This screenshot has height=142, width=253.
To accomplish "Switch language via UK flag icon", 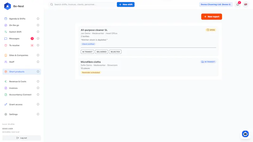I will 246,4.
